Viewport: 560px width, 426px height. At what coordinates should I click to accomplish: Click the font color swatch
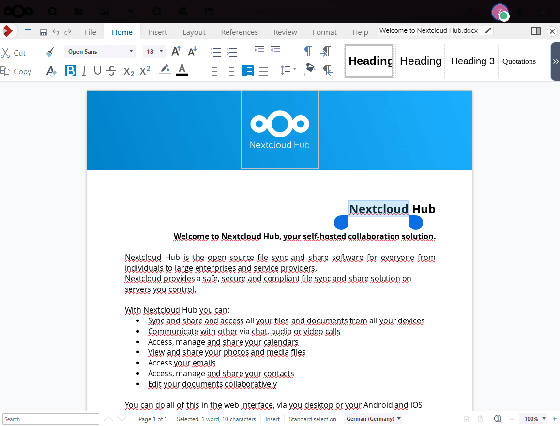tap(182, 70)
